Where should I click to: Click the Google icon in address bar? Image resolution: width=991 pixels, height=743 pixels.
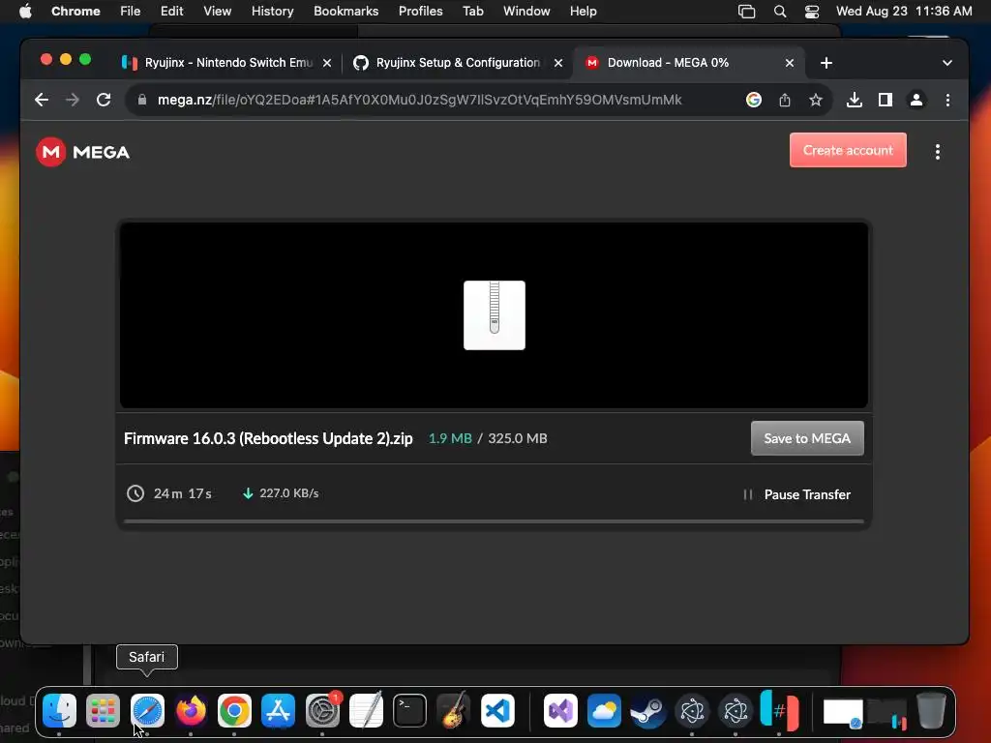(753, 100)
